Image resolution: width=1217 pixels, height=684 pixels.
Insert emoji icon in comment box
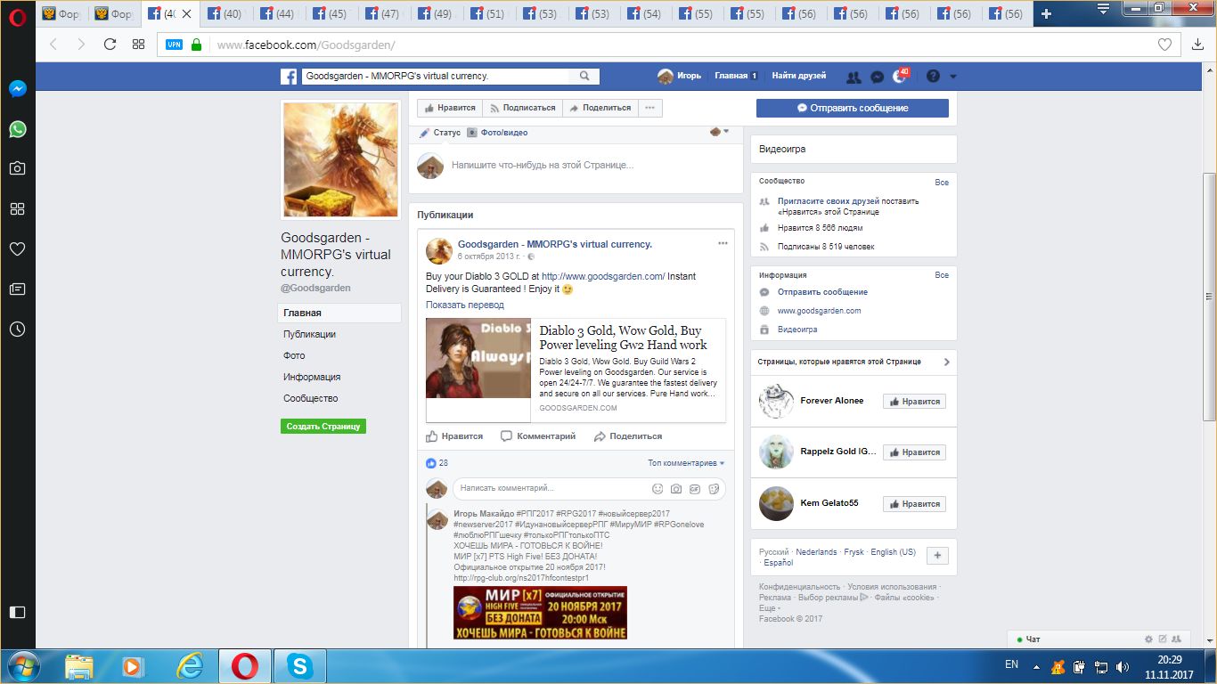[x=658, y=489]
